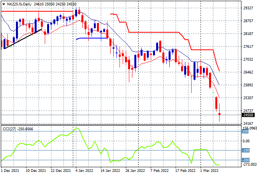Select the 17 Feb 2022 date label
Viewport: 257px width, 175px height.
185,171
